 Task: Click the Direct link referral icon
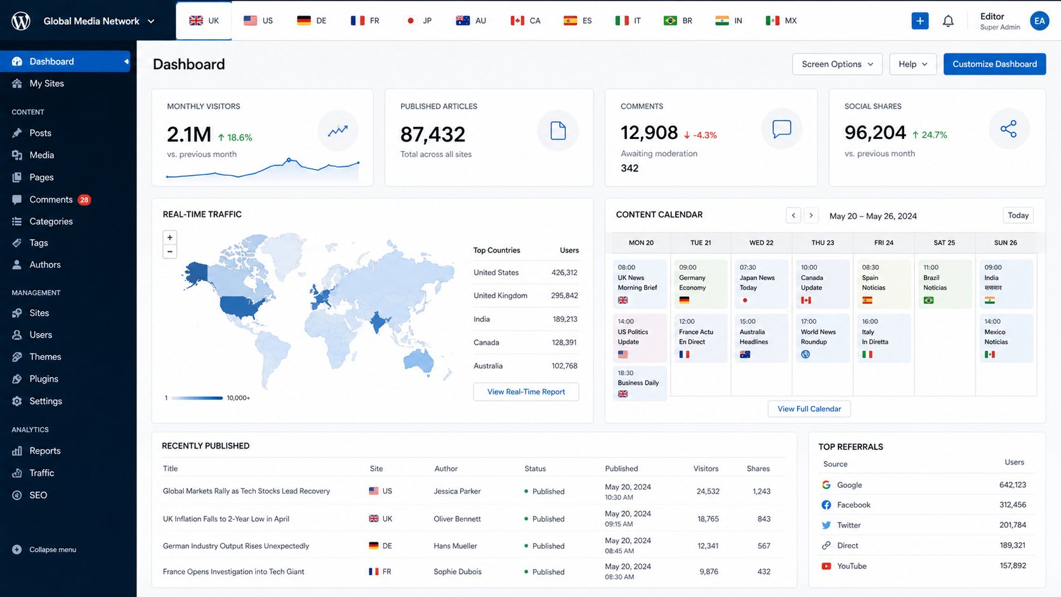[826, 546]
